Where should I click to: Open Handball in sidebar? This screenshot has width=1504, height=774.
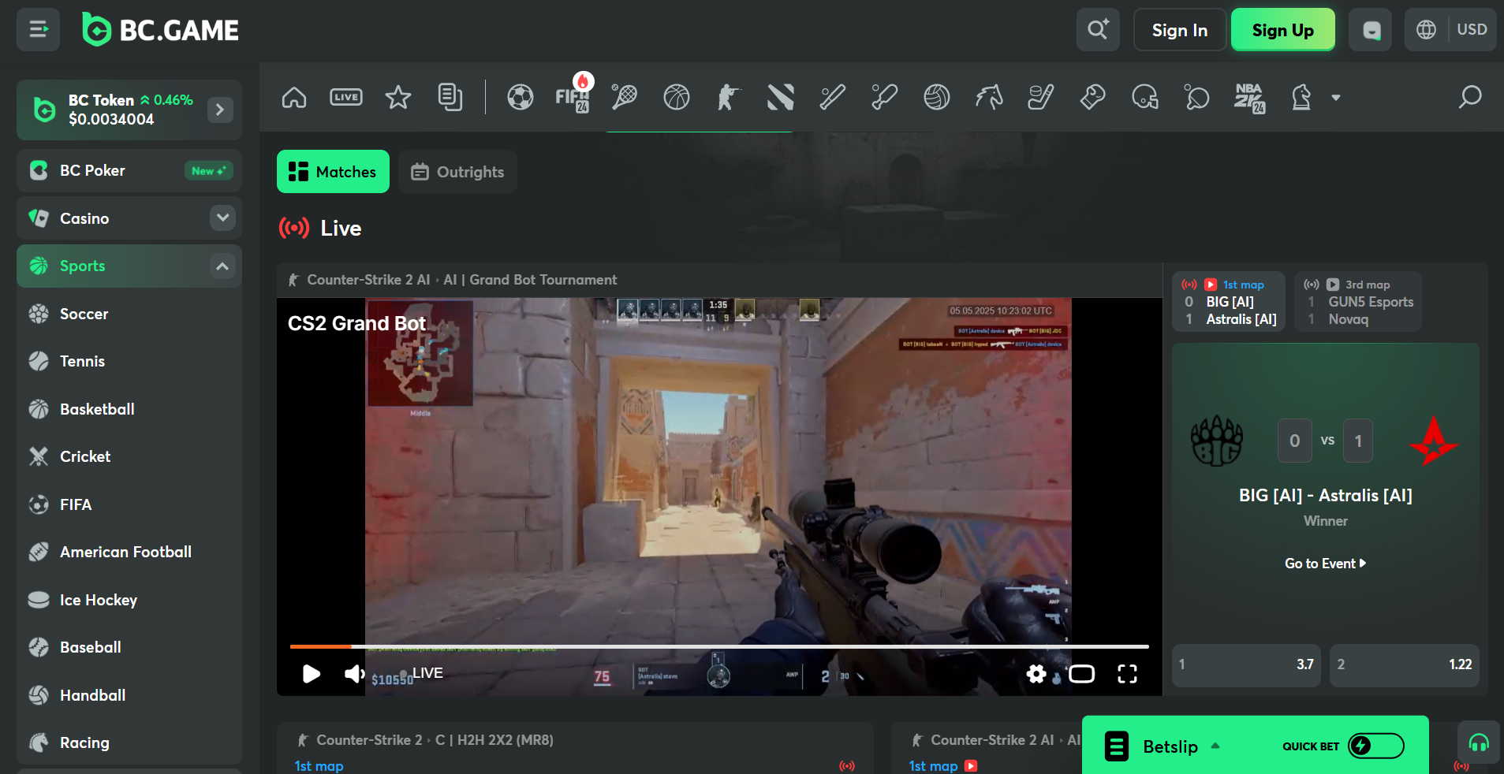129,695
